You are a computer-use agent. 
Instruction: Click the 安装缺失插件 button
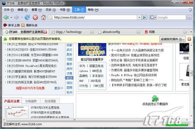pyautogui.click(x=173, y=39)
